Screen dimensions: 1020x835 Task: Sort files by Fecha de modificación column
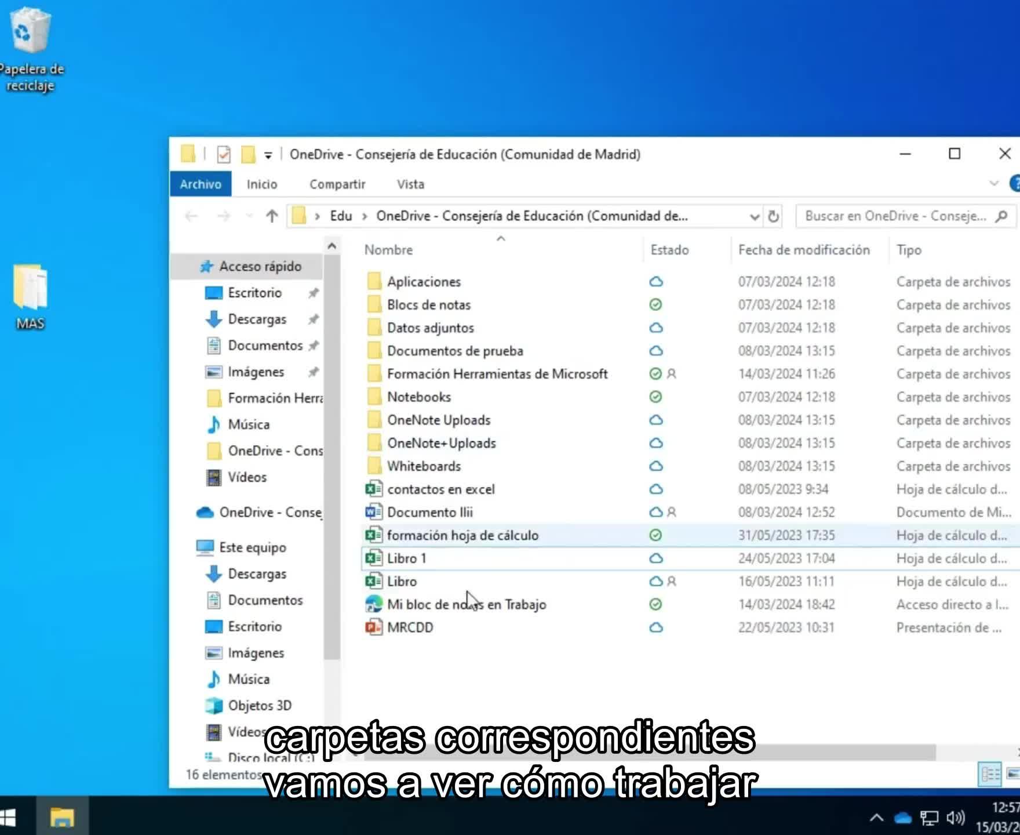click(x=803, y=250)
